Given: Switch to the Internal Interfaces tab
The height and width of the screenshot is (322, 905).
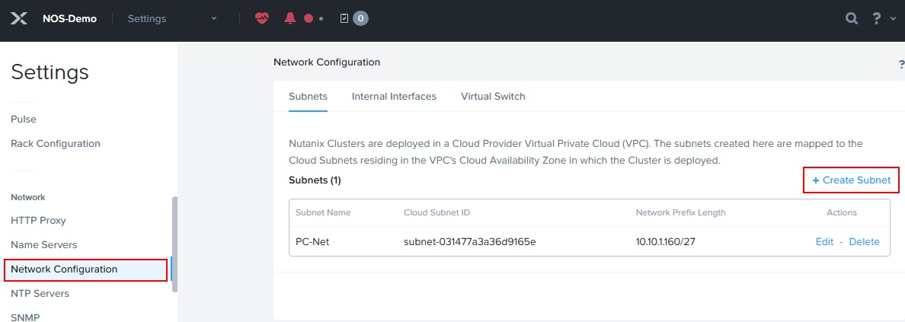Looking at the screenshot, I should click(x=394, y=97).
